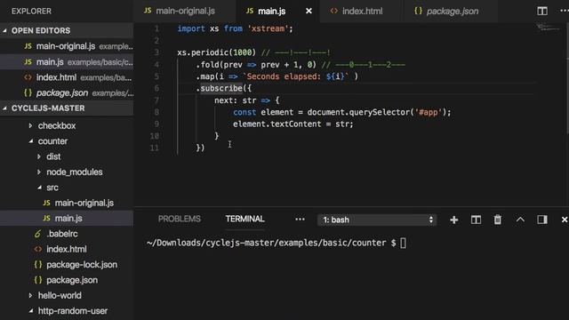
Task: Add a new terminal with plus icon
Action: 453,220
